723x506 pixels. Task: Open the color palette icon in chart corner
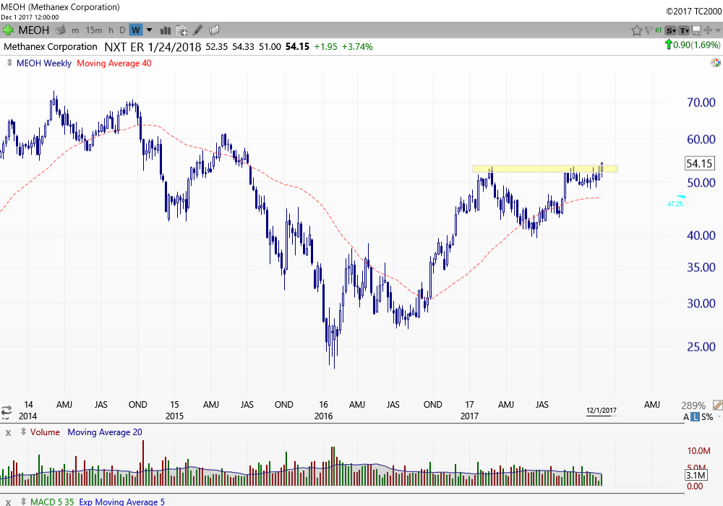tap(715, 63)
